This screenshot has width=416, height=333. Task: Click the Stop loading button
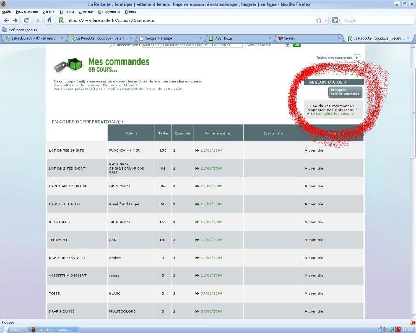click(x=38, y=20)
